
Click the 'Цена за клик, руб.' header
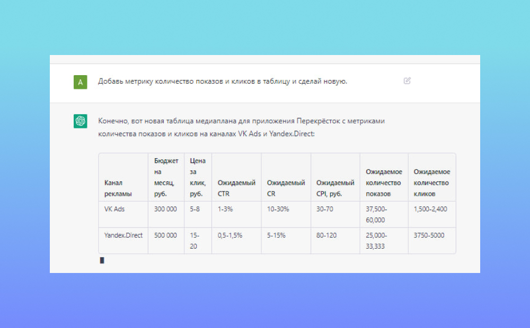(x=198, y=177)
